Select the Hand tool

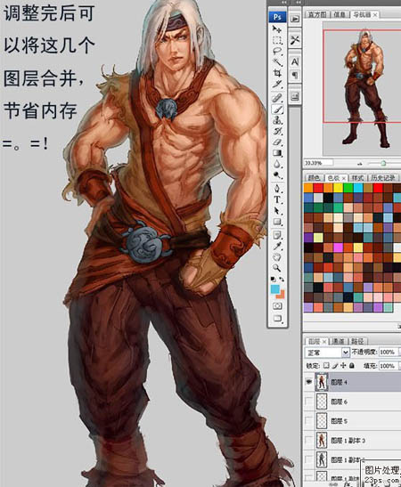click(277, 257)
